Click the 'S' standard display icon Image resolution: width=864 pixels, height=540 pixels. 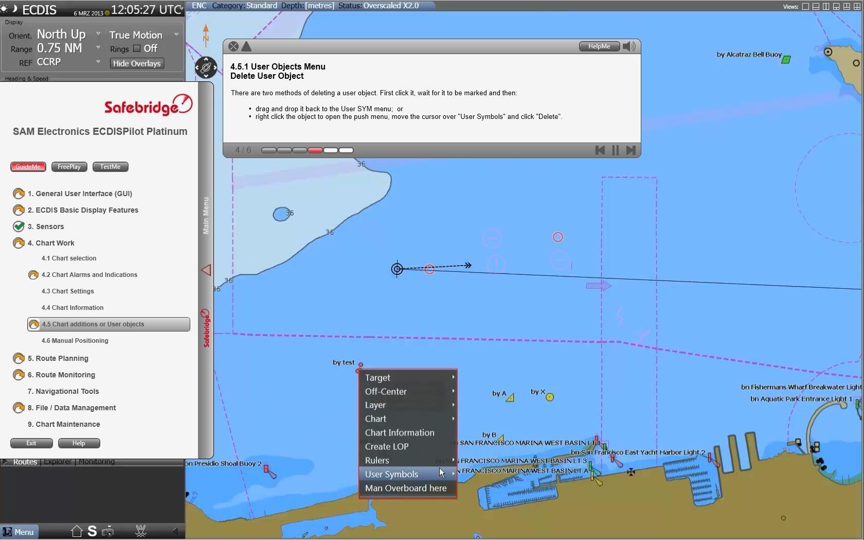point(93,531)
